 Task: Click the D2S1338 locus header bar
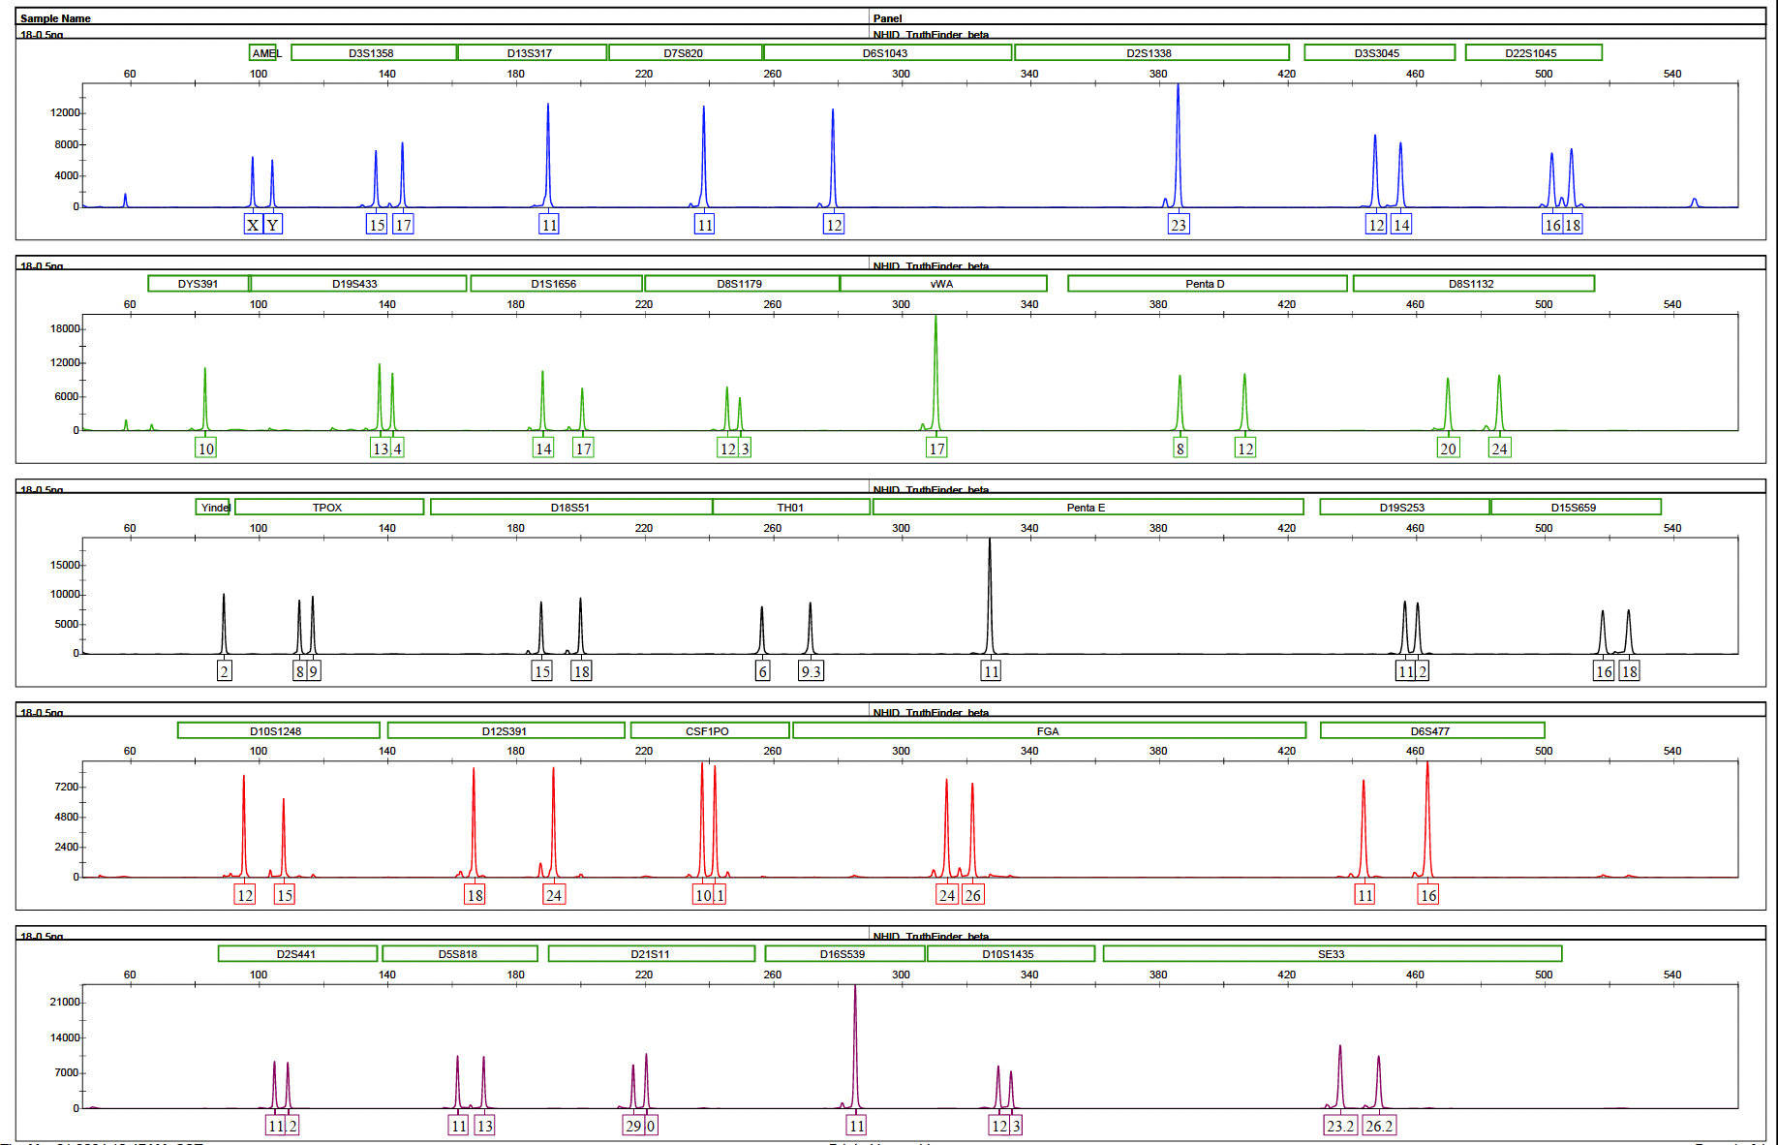click(1150, 53)
